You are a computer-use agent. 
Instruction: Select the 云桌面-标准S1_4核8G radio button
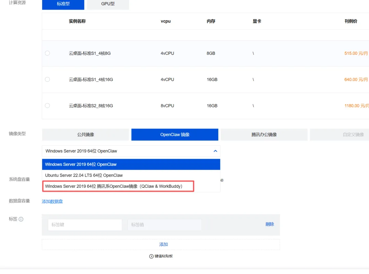point(47,53)
